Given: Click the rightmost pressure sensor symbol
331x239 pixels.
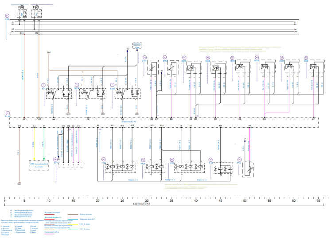Looking at the screenshot, I should point(312,68).
